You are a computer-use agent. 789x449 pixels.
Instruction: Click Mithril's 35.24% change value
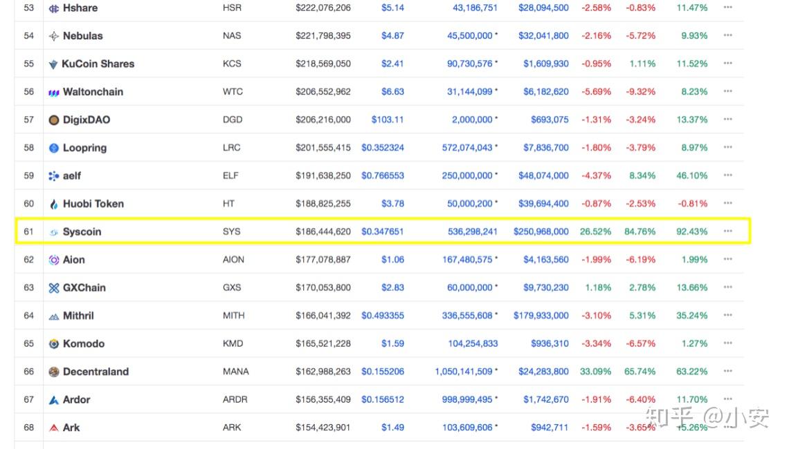point(692,316)
